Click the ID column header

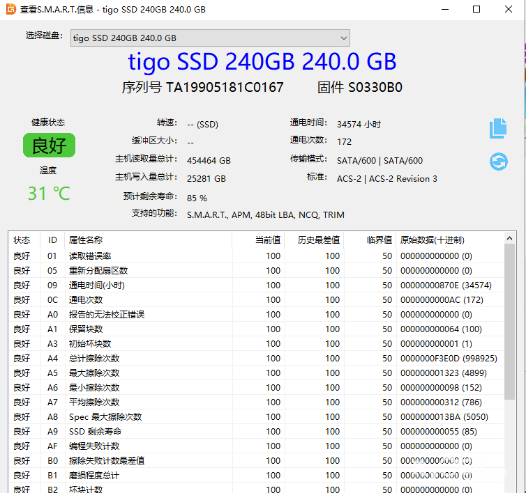click(x=52, y=240)
